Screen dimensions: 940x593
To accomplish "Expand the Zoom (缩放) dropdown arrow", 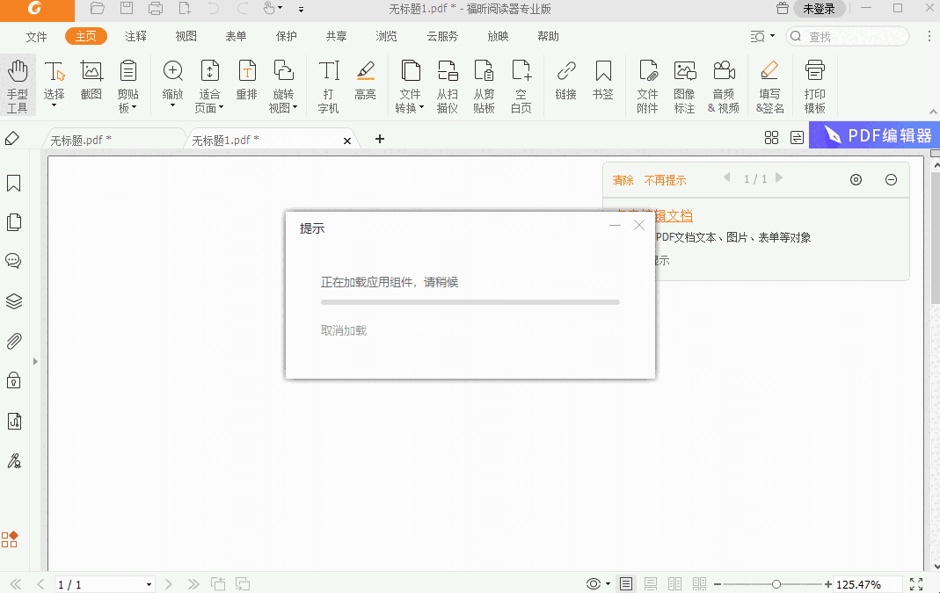I will pos(173,107).
